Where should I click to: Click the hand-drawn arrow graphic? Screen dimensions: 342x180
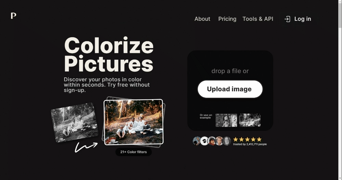coord(86,147)
